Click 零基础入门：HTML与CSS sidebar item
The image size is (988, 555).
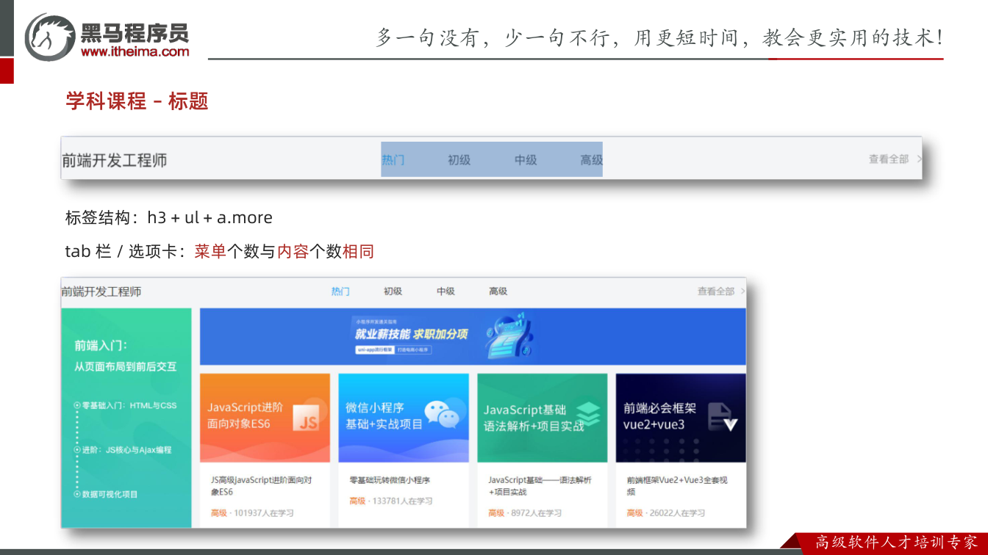[129, 405]
